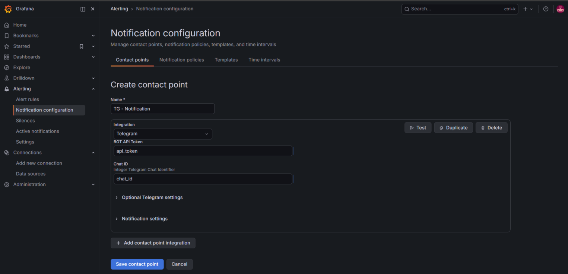Image resolution: width=568 pixels, height=274 pixels.
Task: Click the Name input field
Action: tap(162, 109)
